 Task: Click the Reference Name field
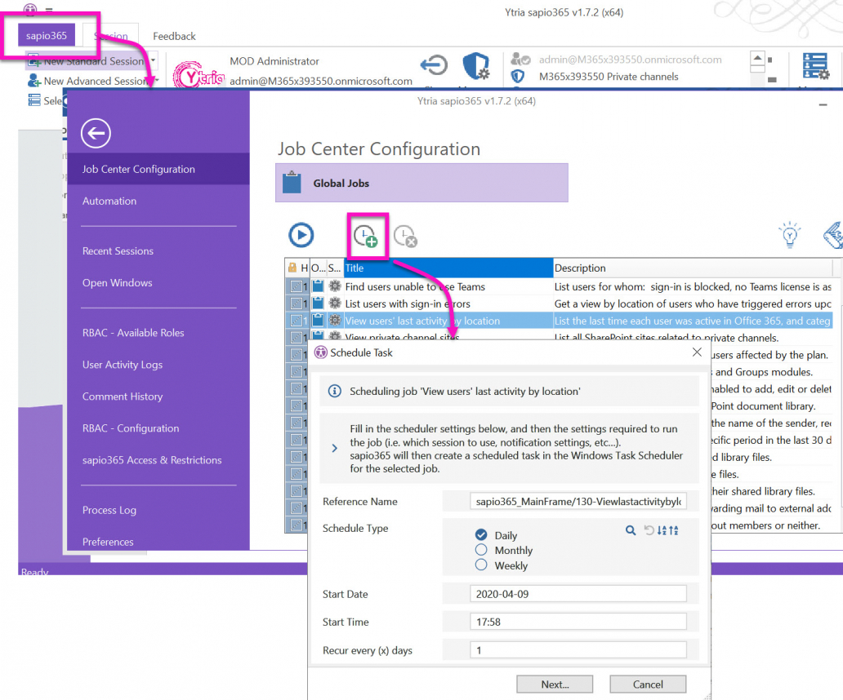tap(578, 502)
